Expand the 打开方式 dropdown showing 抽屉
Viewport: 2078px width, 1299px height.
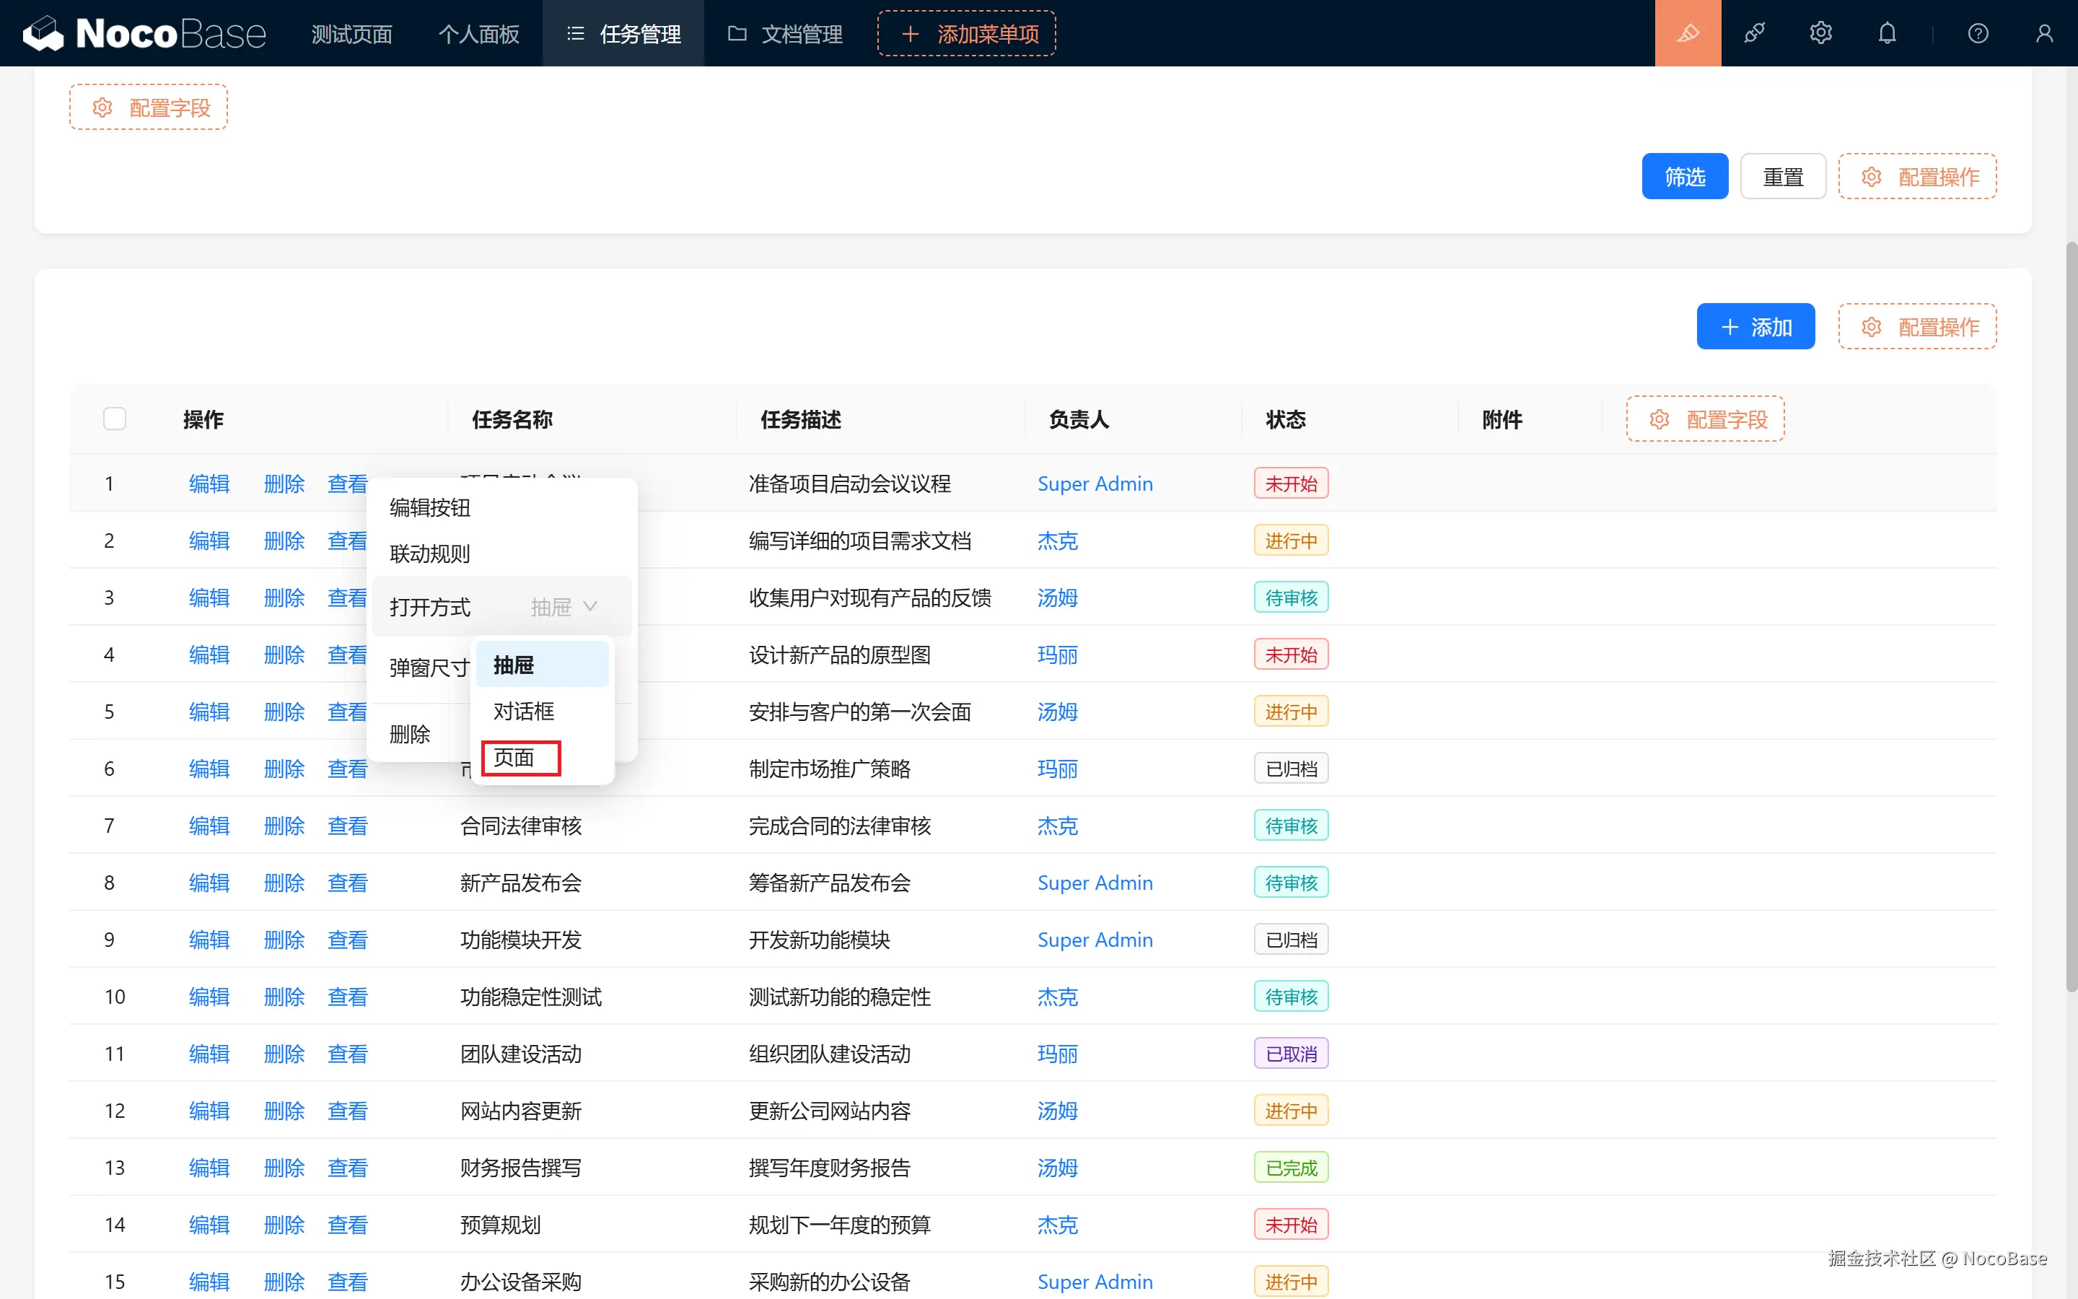tap(564, 606)
